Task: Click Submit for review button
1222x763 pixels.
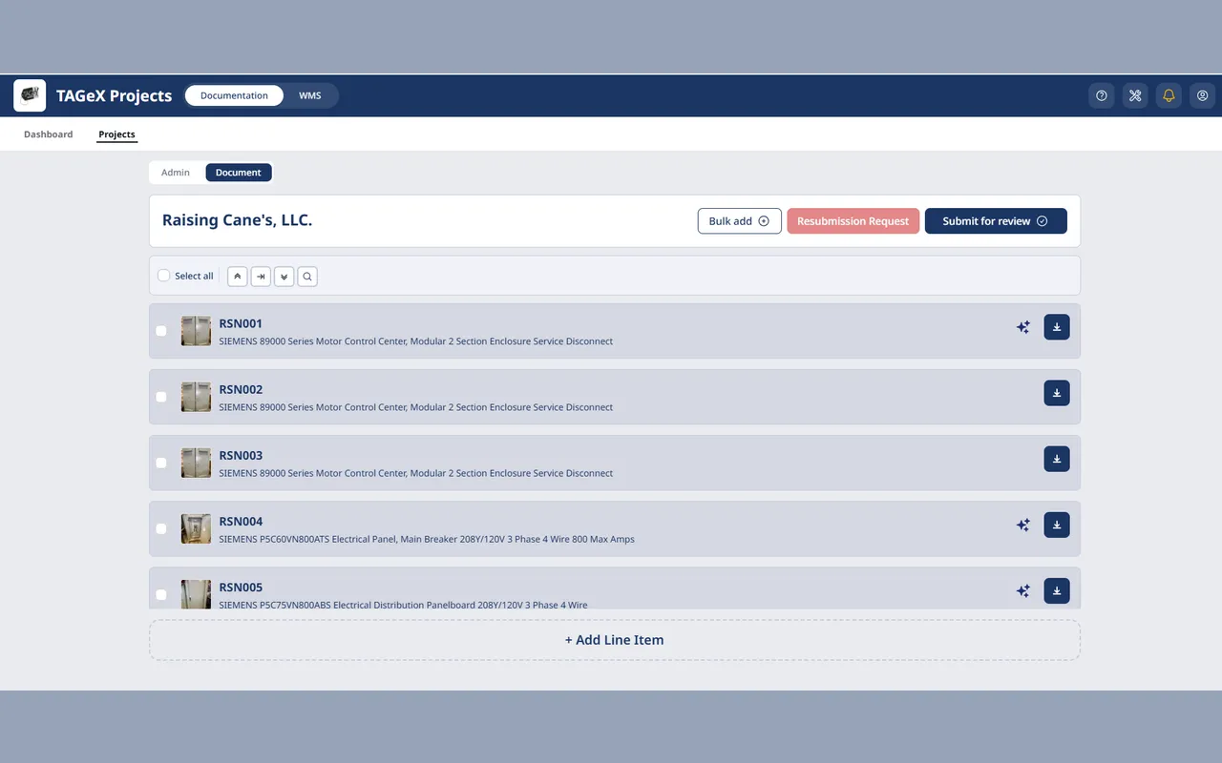Action: click(x=996, y=221)
